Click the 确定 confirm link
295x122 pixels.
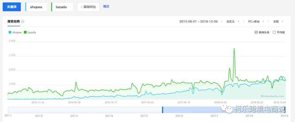pos(106,7)
